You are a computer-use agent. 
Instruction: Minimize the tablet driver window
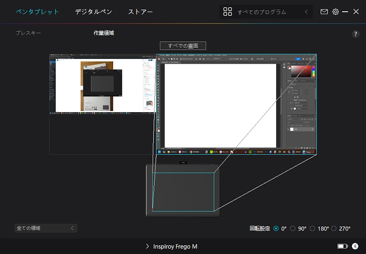click(345, 12)
